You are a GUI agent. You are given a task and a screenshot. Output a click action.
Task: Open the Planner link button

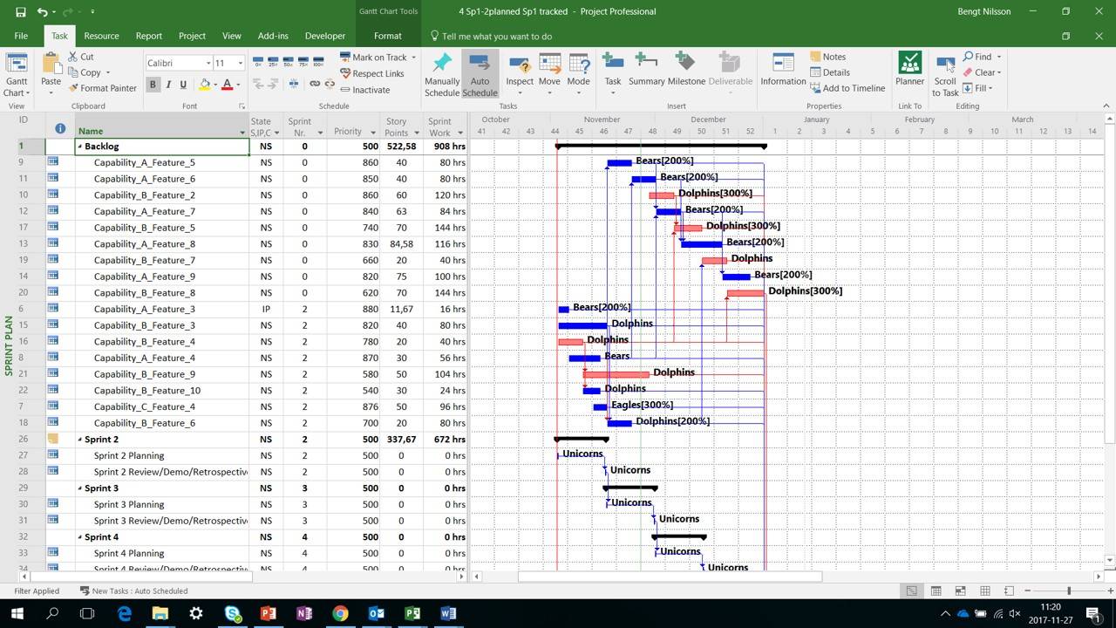tap(909, 70)
